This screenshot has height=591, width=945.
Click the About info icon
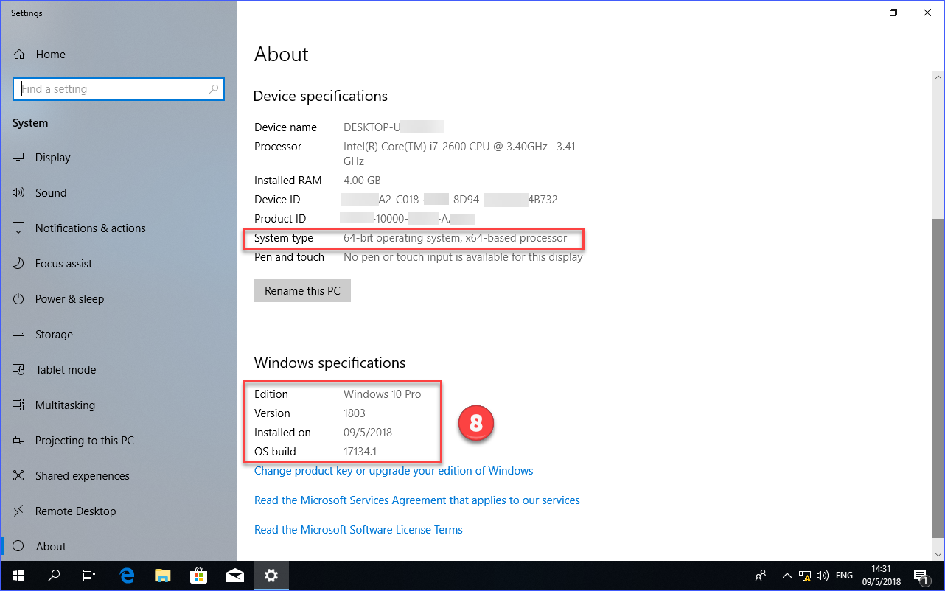tap(19, 547)
